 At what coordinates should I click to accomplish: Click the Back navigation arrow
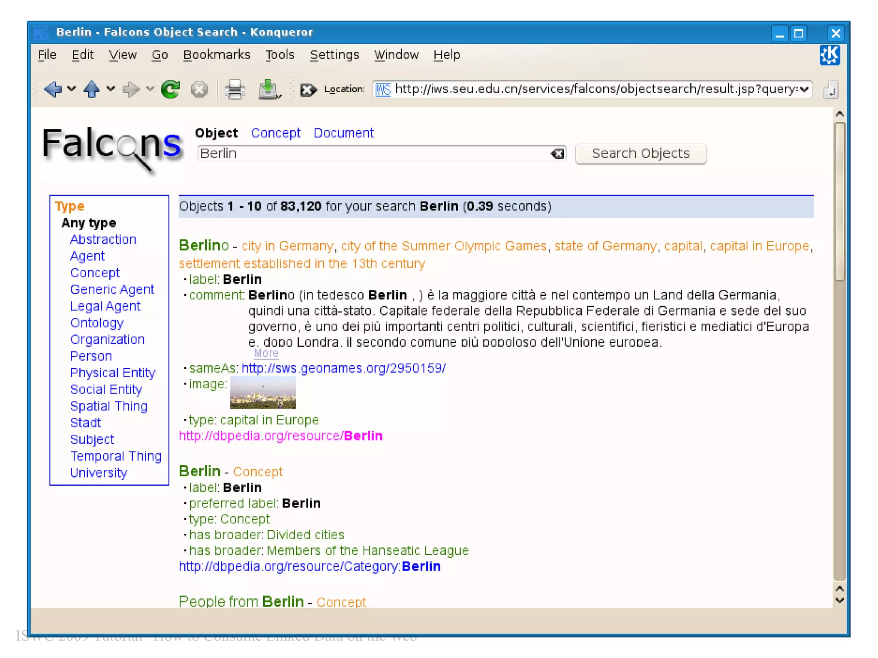click(x=52, y=89)
